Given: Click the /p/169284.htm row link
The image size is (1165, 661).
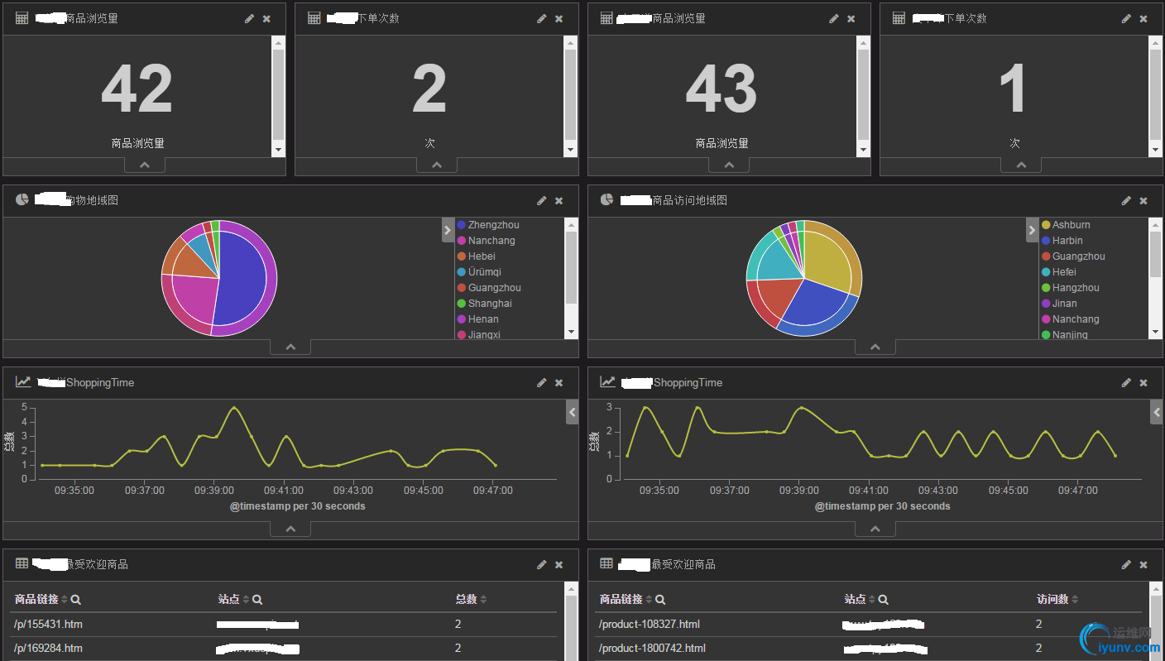Looking at the screenshot, I should pyautogui.click(x=48, y=648).
